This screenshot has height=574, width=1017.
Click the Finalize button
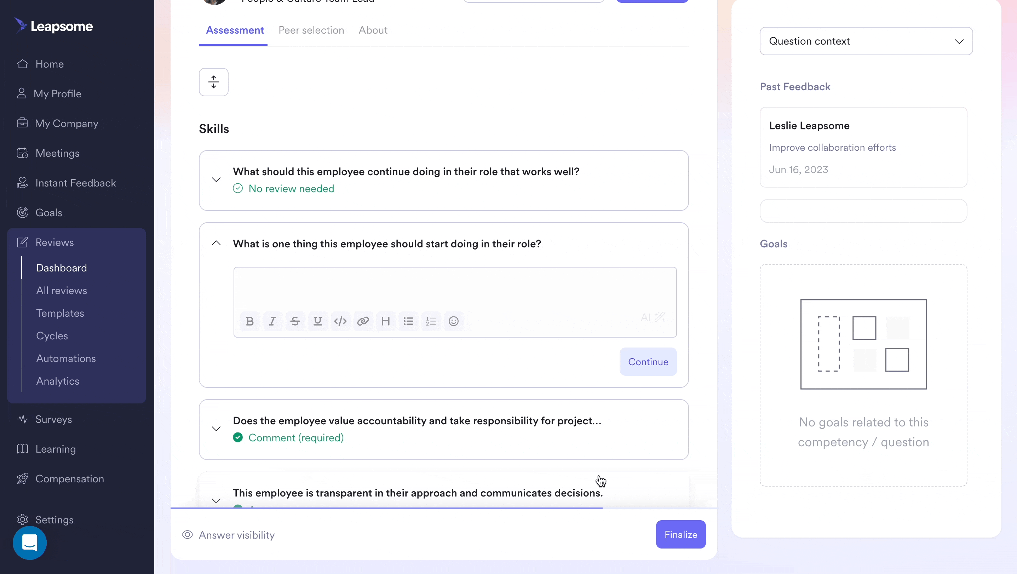(680, 534)
